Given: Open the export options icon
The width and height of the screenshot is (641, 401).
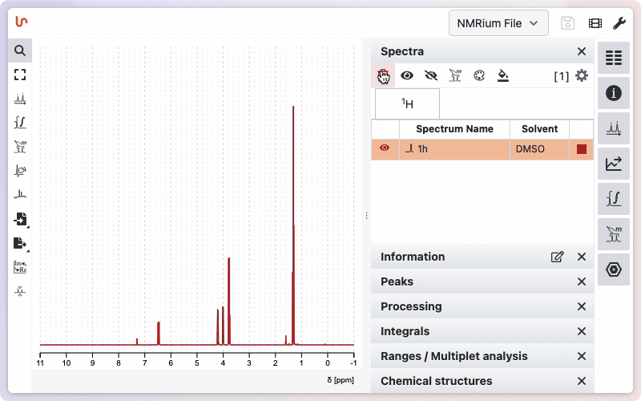Looking at the screenshot, I should click(x=20, y=243).
